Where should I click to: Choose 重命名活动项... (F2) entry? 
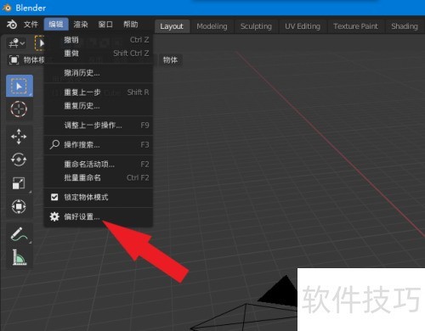(99, 164)
